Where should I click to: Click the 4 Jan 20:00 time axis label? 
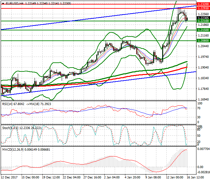[x=132, y=177]
